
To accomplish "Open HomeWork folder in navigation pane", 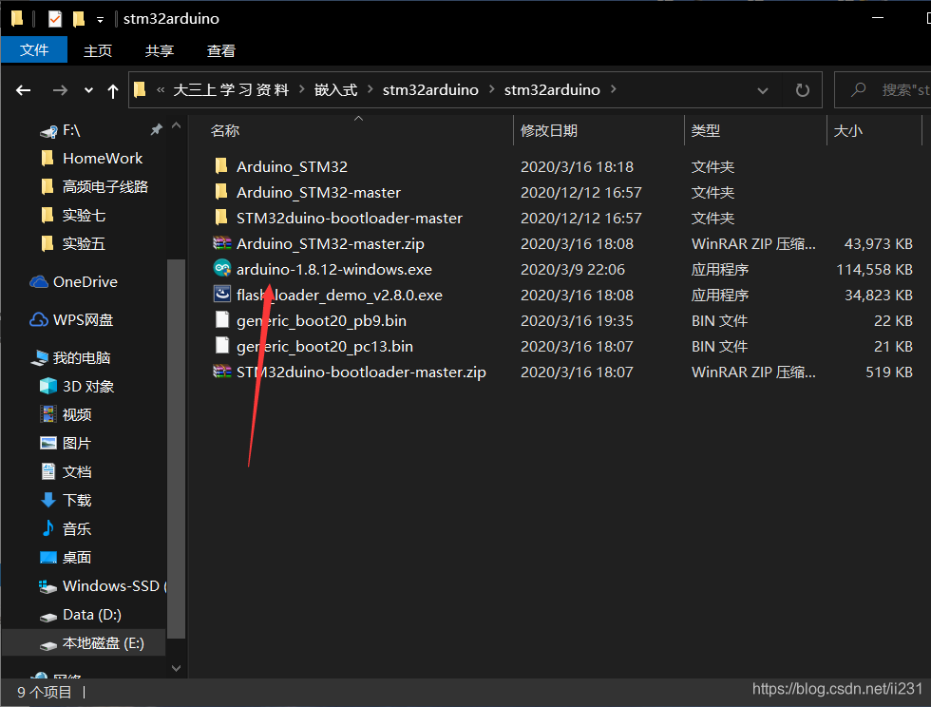I will click(103, 158).
